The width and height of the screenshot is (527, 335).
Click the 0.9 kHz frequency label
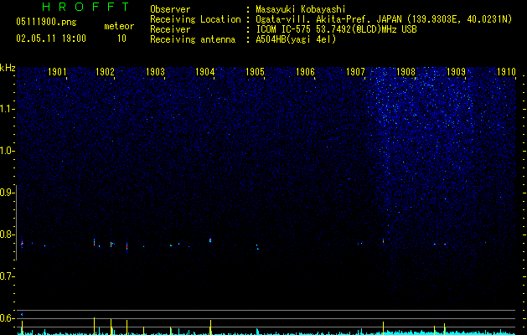(x=7, y=193)
